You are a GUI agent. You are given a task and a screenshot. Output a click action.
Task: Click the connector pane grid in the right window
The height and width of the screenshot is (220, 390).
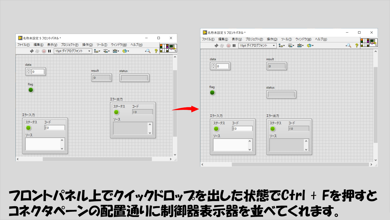pos(365,43)
